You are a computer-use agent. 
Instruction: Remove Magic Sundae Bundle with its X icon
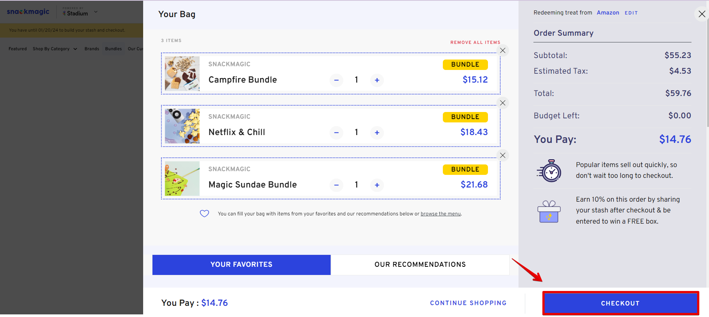(503, 156)
